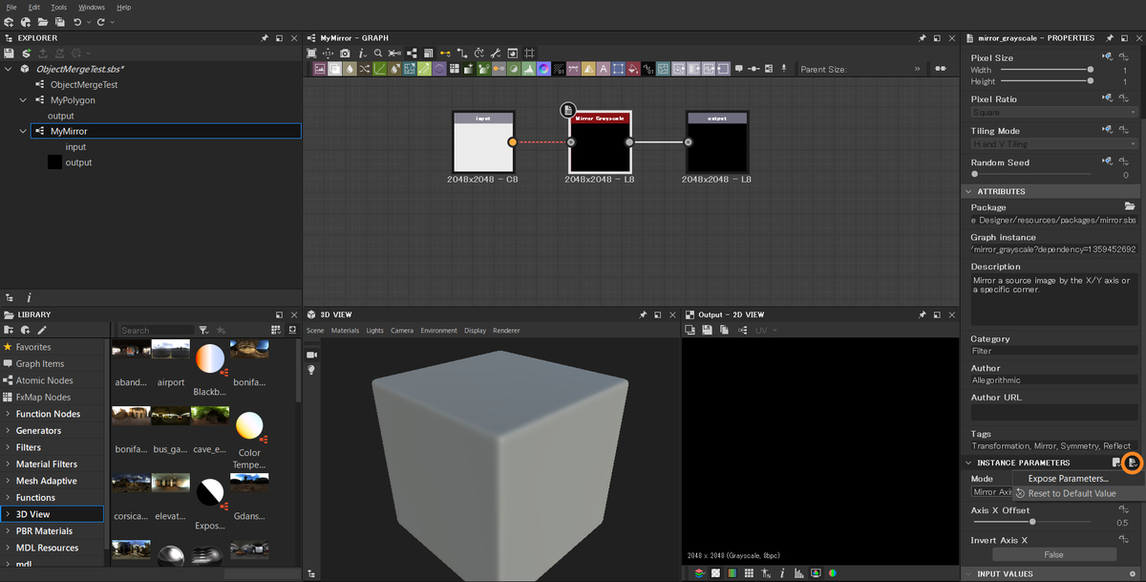Open the File menu
The width and height of the screenshot is (1146, 582).
pyautogui.click(x=11, y=7)
